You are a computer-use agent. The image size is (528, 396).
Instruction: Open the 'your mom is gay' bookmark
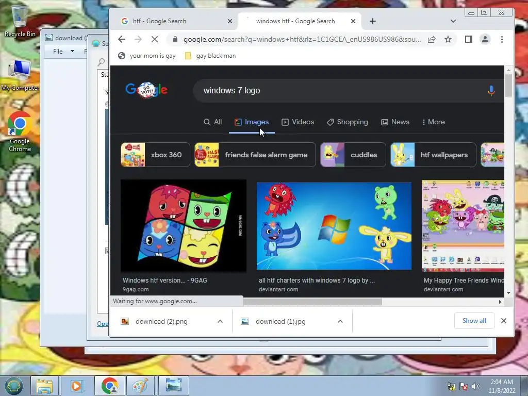[x=147, y=56]
